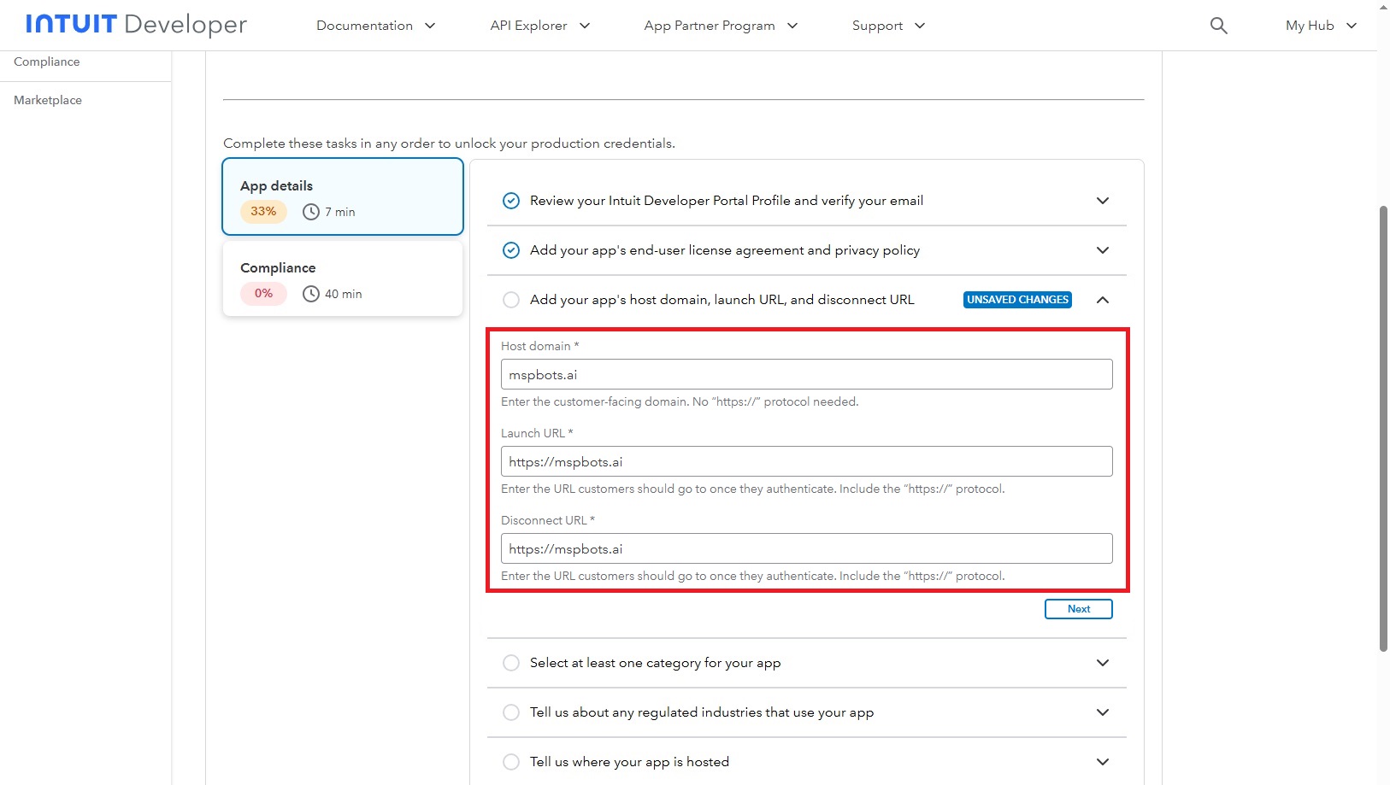This screenshot has height=785, width=1390.
Task: Click the circle for regulated industries task
Action: click(x=510, y=712)
